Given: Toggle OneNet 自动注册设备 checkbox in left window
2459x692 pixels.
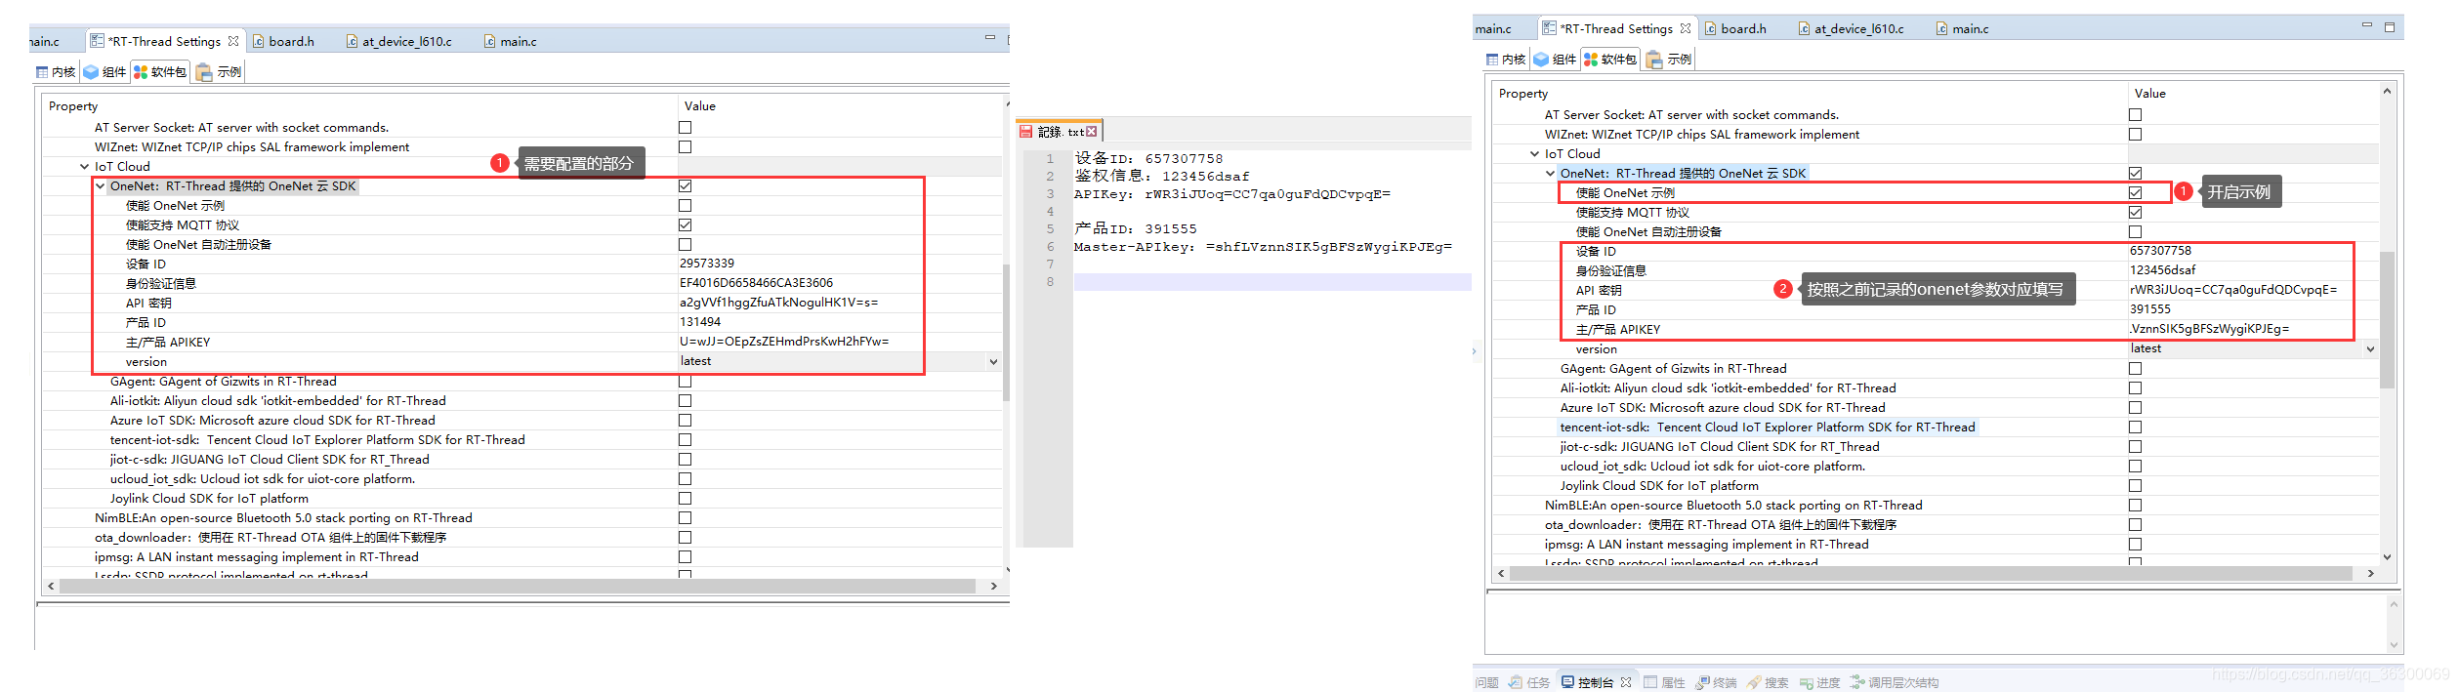Looking at the screenshot, I should pos(686,245).
